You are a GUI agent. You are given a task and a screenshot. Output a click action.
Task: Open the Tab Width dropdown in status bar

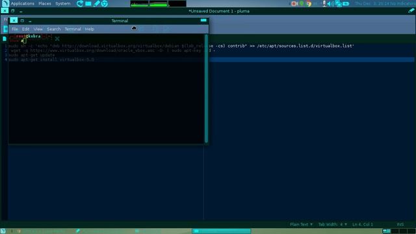point(332,224)
